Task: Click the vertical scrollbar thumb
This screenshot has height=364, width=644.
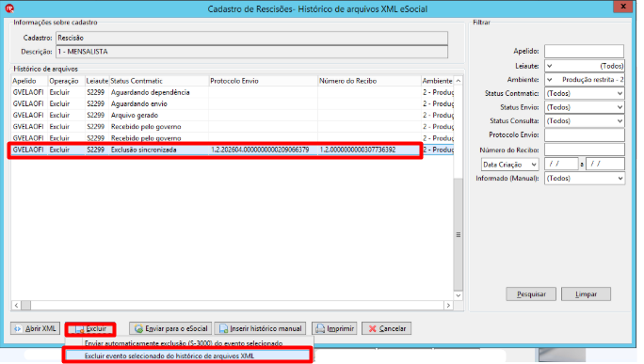Action: pos(458,234)
